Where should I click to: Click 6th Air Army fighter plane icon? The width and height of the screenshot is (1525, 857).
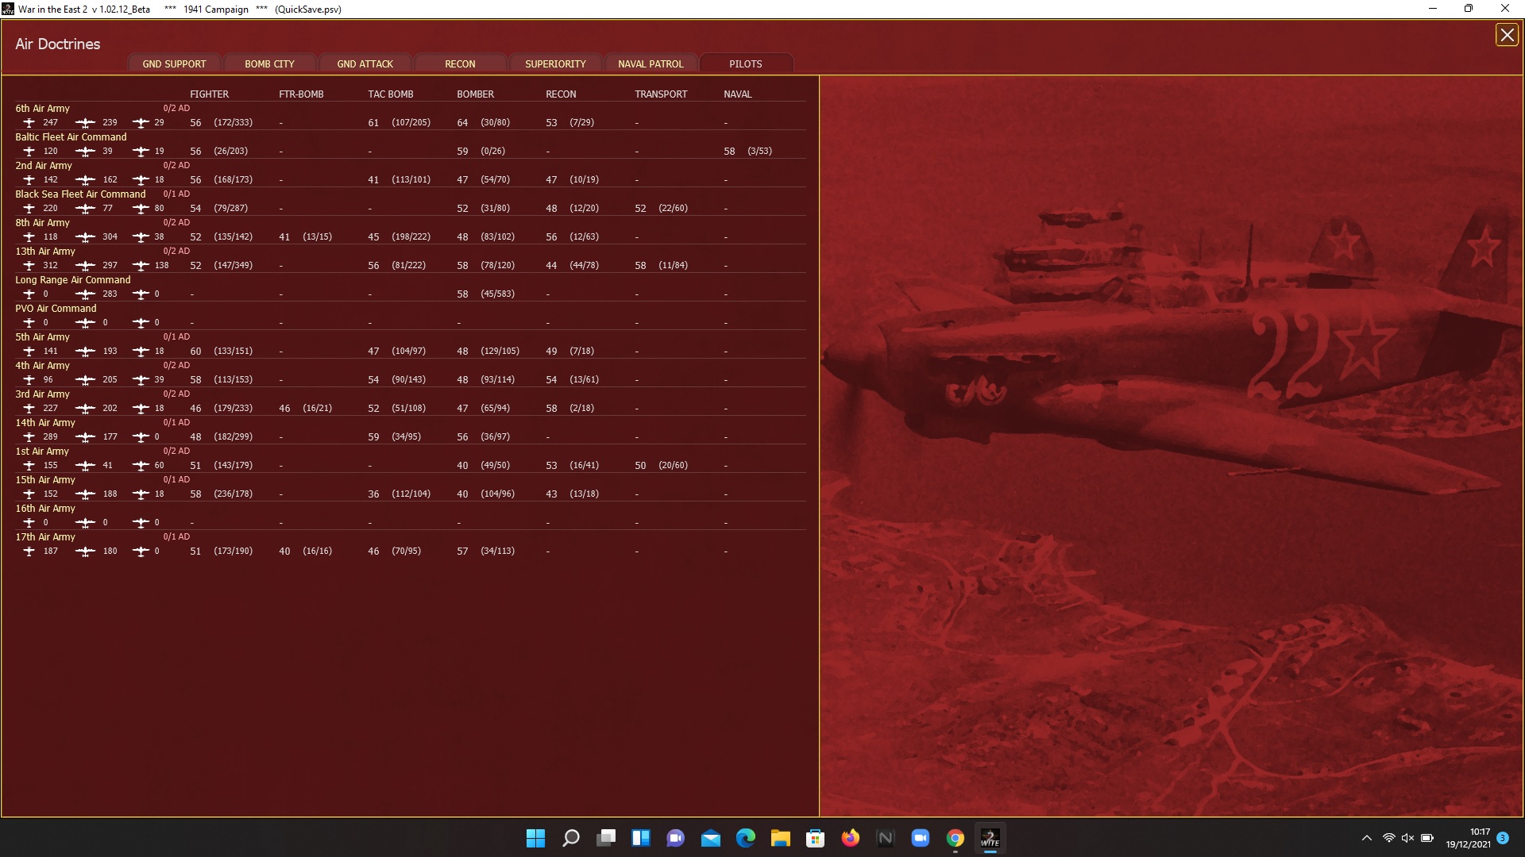pos(29,123)
